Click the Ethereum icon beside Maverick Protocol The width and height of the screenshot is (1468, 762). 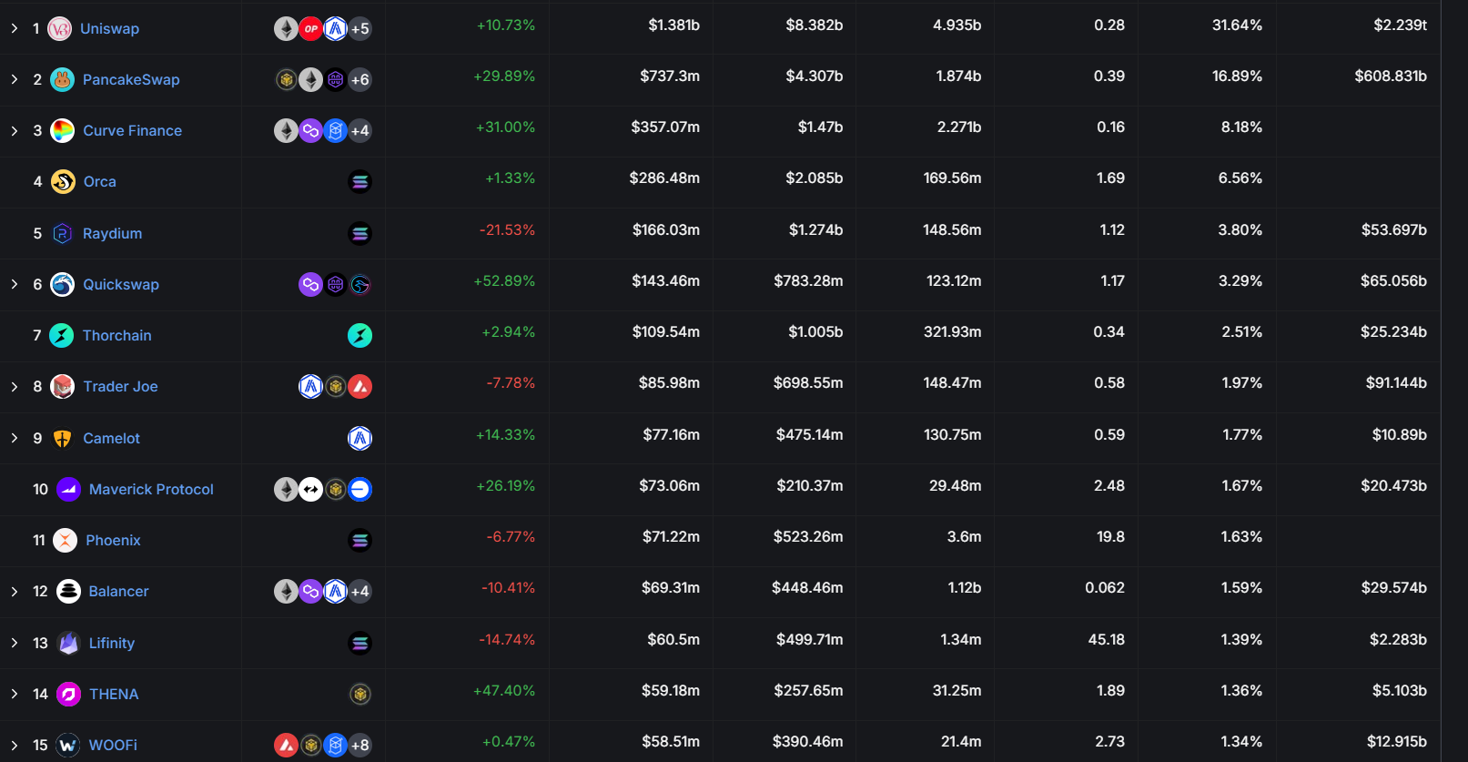(285, 489)
